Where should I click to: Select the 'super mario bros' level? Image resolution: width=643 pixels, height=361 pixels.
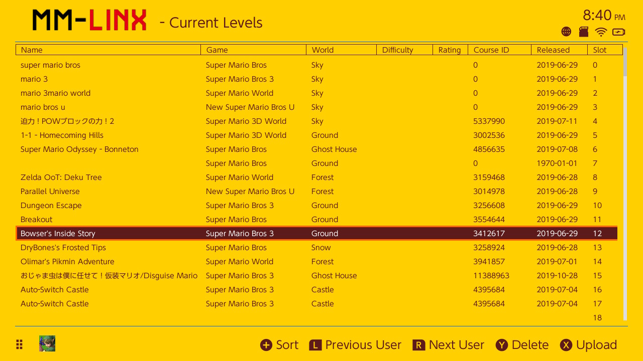click(317, 65)
